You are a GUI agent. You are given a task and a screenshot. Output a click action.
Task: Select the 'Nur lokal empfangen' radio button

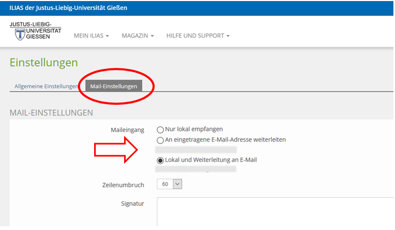tap(160, 129)
